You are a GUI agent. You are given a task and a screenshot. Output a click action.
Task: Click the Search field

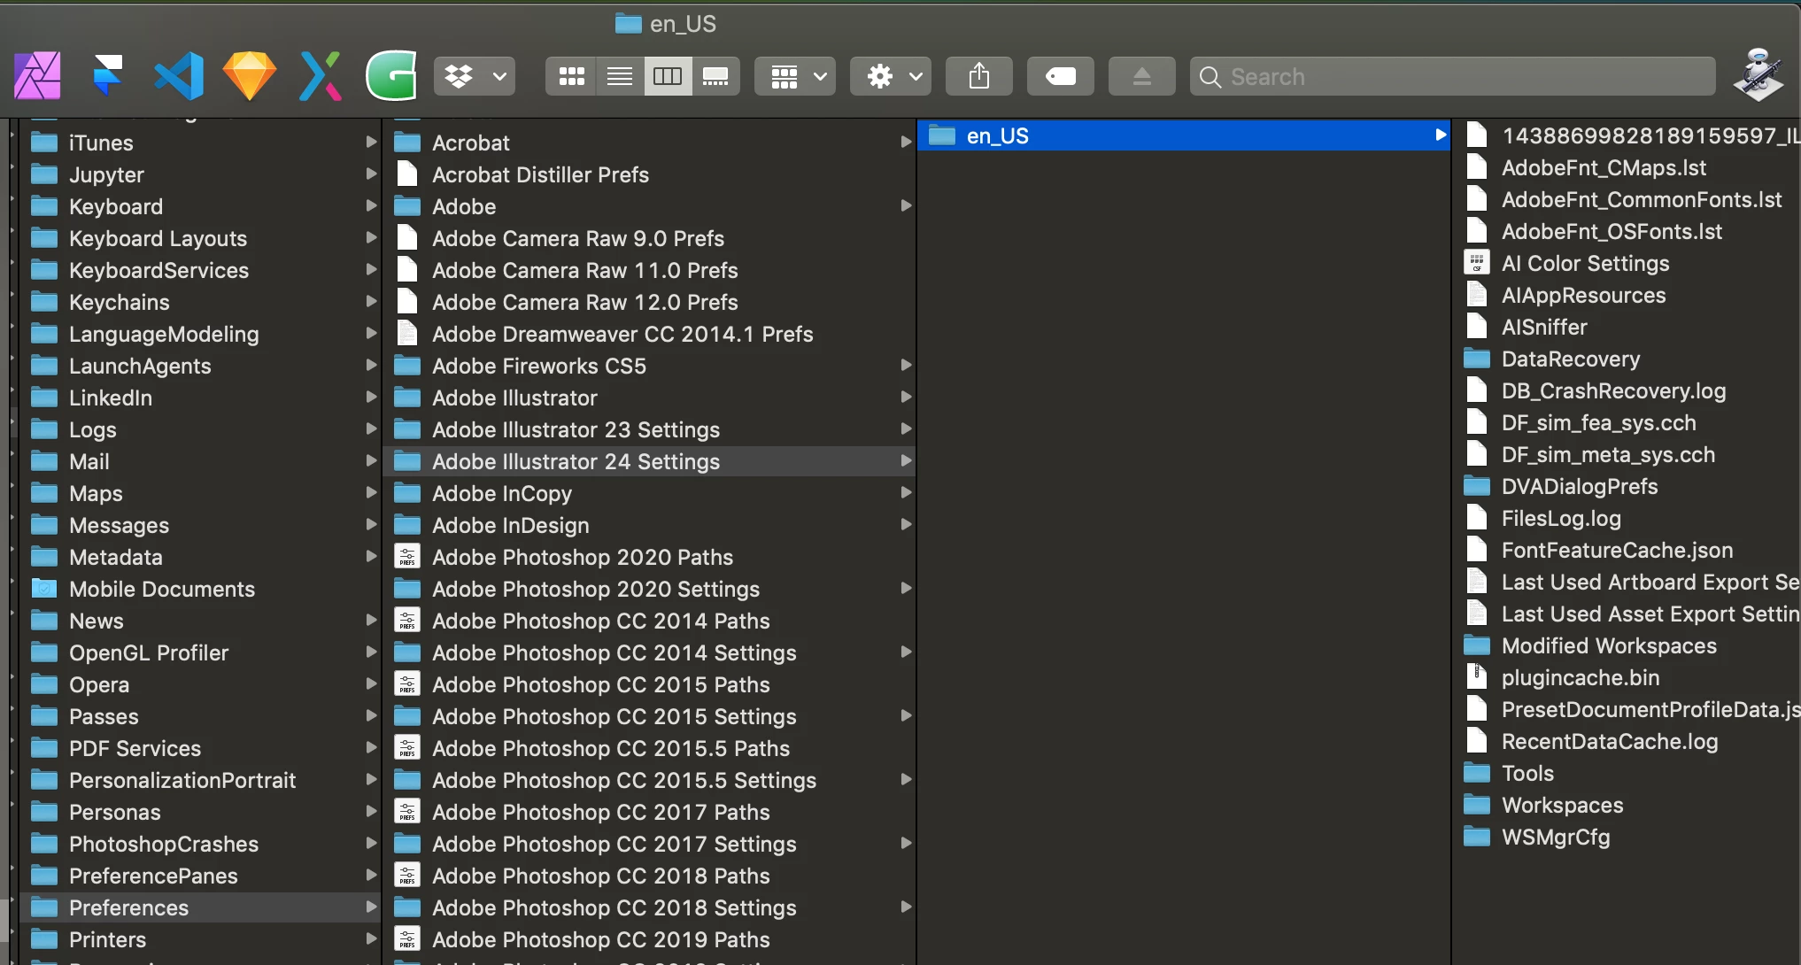pyautogui.click(x=1452, y=76)
